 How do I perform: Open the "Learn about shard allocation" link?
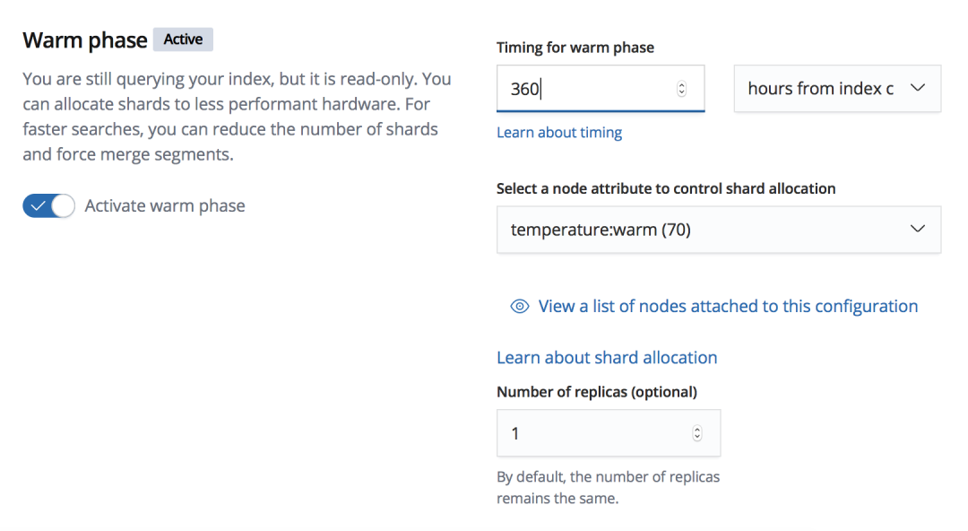click(x=607, y=358)
